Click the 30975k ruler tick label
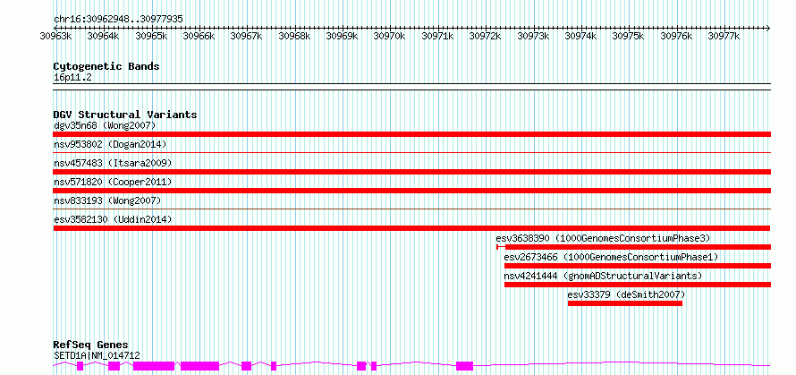Viewport: 796px width, 375px height. [x=629, y=36]
